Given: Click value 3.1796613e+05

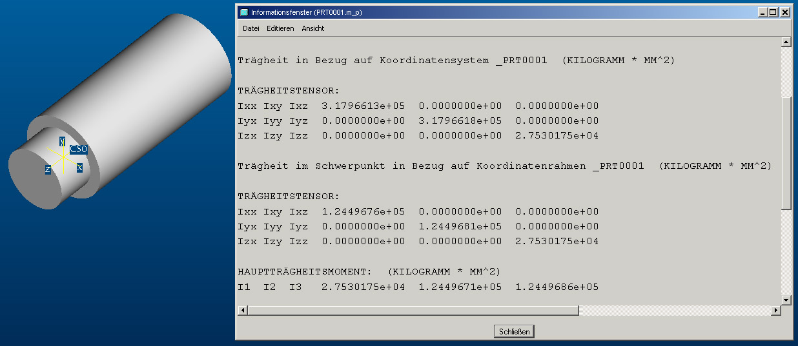Looking at the screenshot, I should [x=363, y=106].
